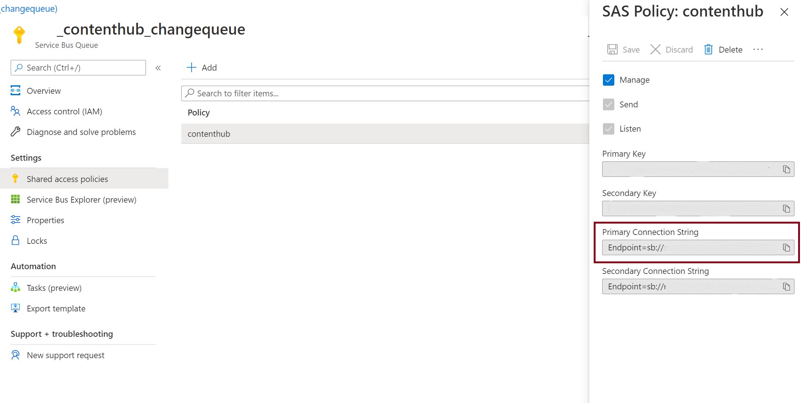Toggle the Listen checkbox

[608, 129]
